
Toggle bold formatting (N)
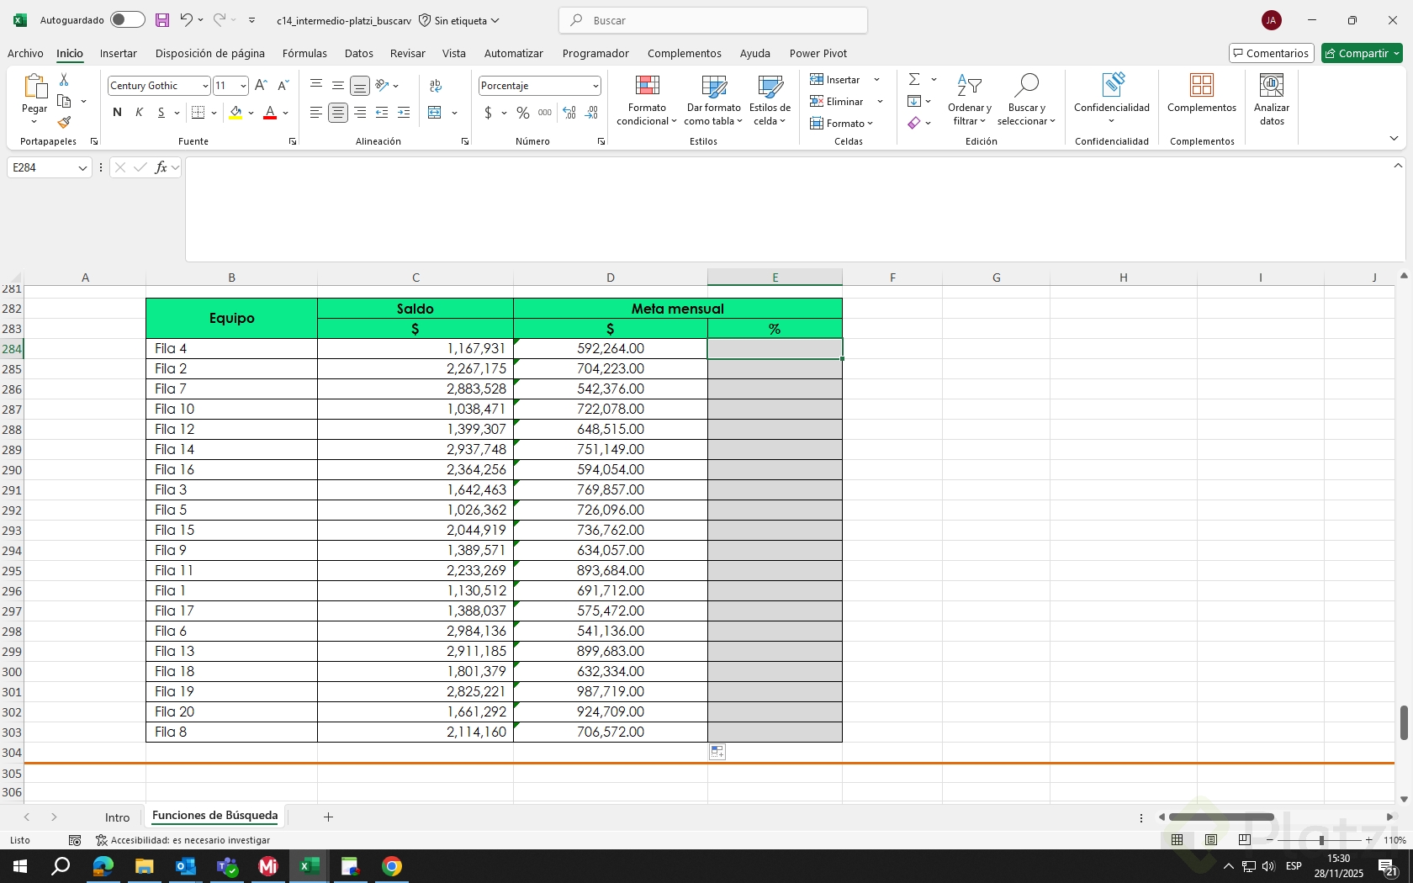(117, 113)
